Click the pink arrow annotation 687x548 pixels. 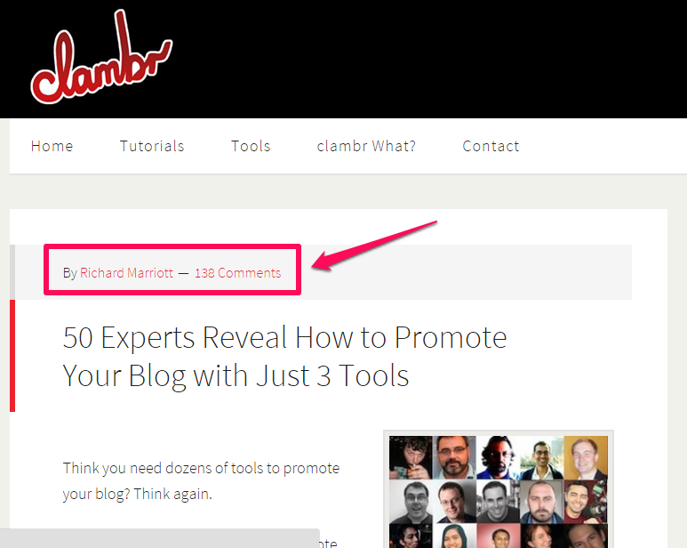point(374,246)
